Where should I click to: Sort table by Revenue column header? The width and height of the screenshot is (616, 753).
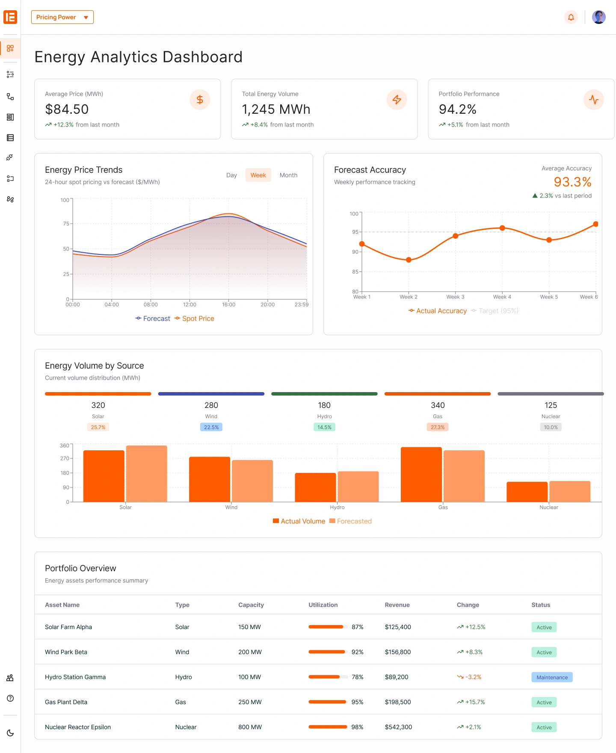coord(397,605)
